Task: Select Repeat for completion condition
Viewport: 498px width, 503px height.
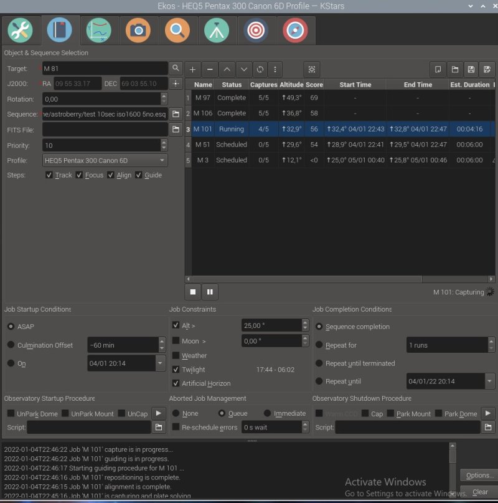Action: (x=319, y=345)
